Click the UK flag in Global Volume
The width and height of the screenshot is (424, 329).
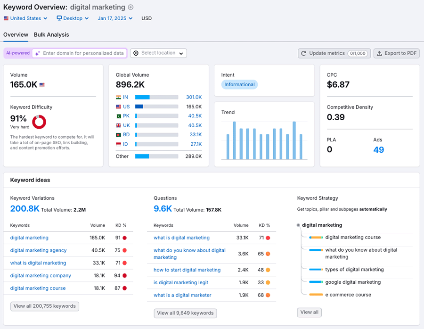118,125
